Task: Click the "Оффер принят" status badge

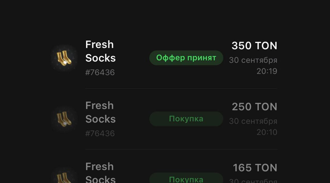Action: [x=186, y=58]
